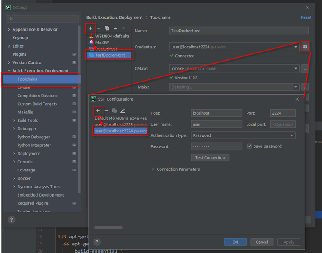Click the User name field
The height and width of the screenshot is (253, 322).
[x=217, y=124]
